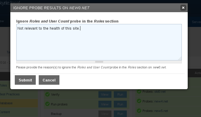Click the Run button for Verify
The width and height of the screenshot is (201, 117).
pos(120,94)
